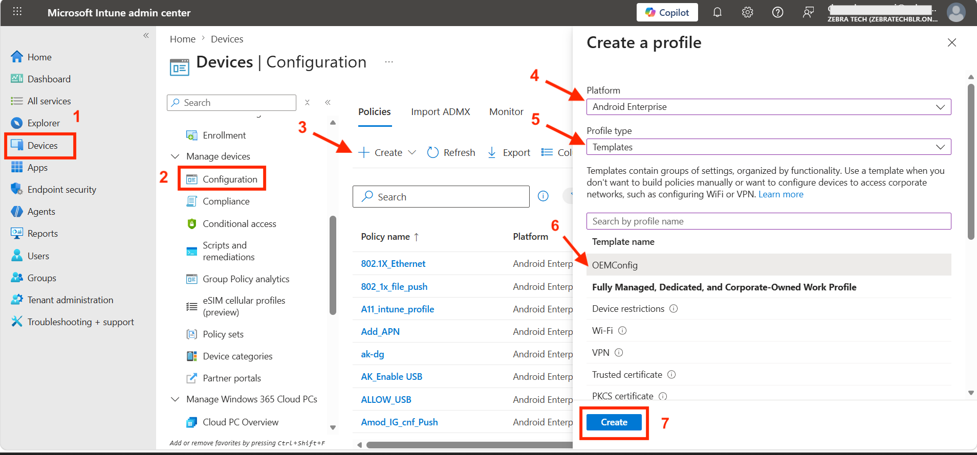Click the info icon beside policy search
This screenshot has width=977, height=455.
(x=543, y=196)
